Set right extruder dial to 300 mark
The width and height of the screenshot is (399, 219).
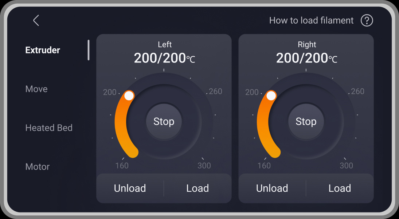pos(344,158)
